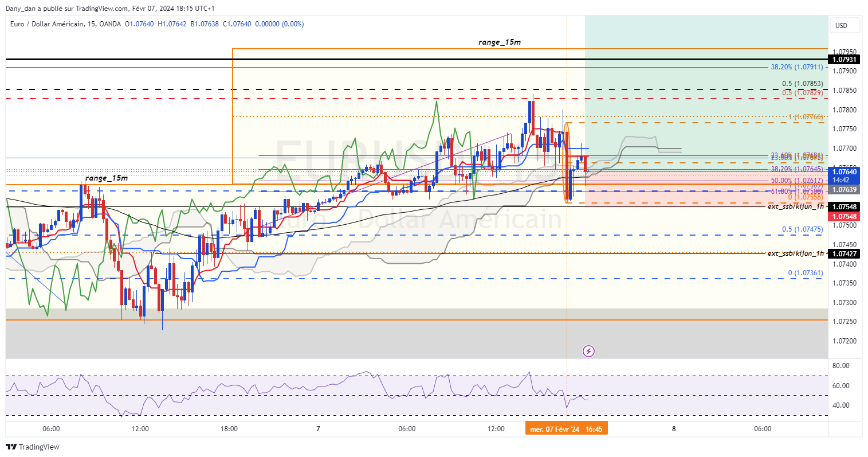Click the orange date marker mer. 07 Févr '24 16:45
868x457 pixels.
pos(566,429)
